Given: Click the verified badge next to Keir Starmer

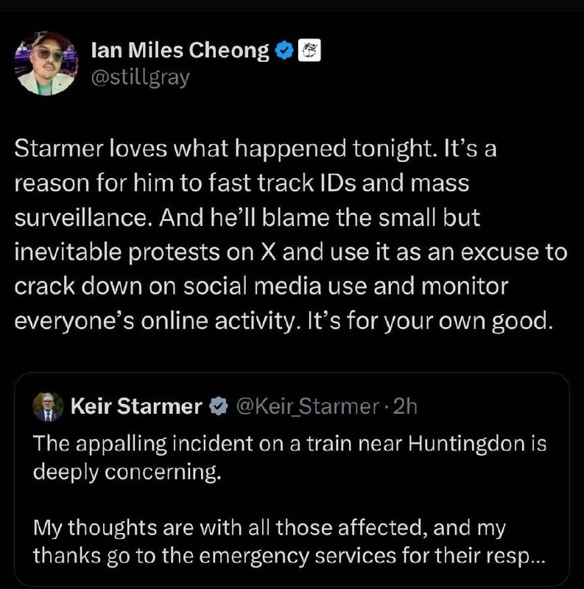Looking at the screenshot, I should (x=218, y=406).
